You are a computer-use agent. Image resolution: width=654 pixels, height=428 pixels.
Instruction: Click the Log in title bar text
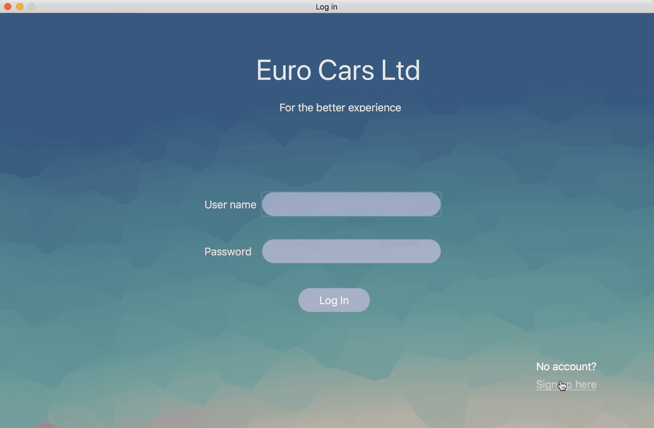[326, 7]
